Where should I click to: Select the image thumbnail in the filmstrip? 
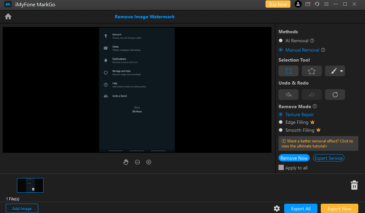pos(30,185)
